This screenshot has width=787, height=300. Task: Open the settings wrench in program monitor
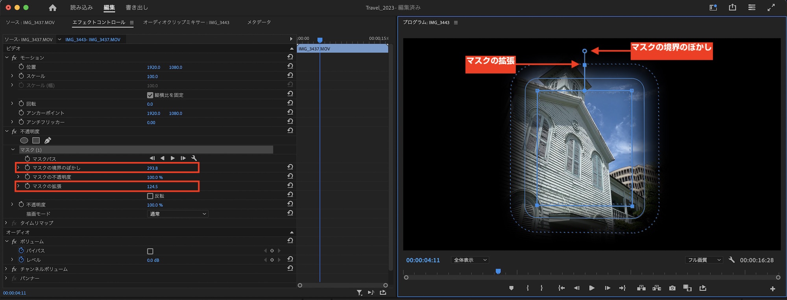tap(732, 260)
